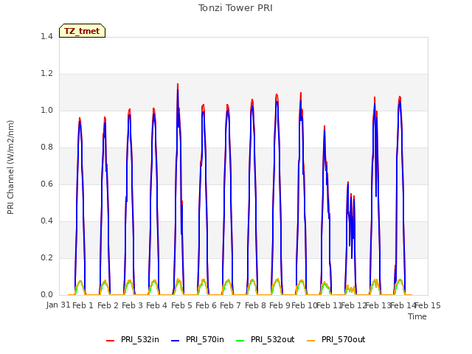Click the PRI Channel (W/m2/nm) axis label
This screenshot has height=354, width=472.
[10, 167]
